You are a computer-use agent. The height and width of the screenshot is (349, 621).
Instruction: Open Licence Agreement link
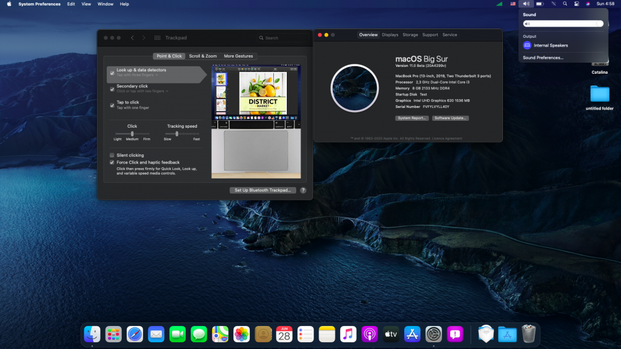(446, 138)
